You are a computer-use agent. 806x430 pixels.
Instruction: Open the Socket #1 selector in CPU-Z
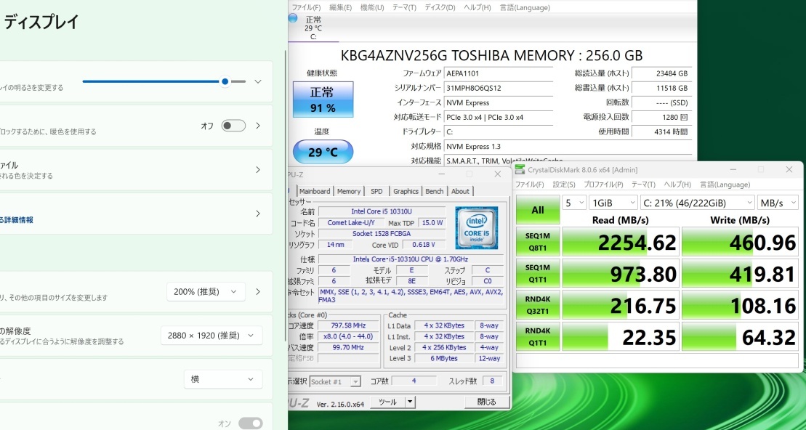click(x=334, y=381)
